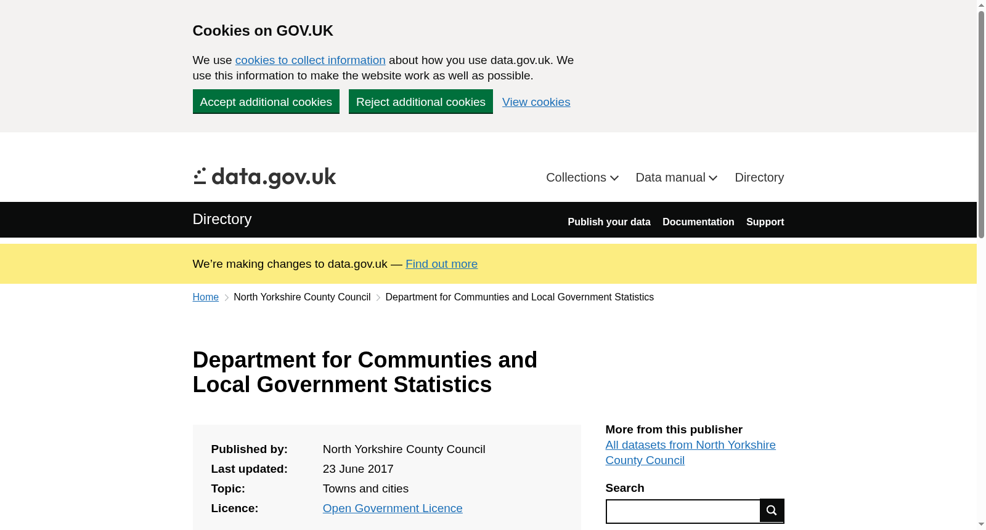Go to Publish your data
The width and height of the screenshot is (986, 530).
point(609,222)
